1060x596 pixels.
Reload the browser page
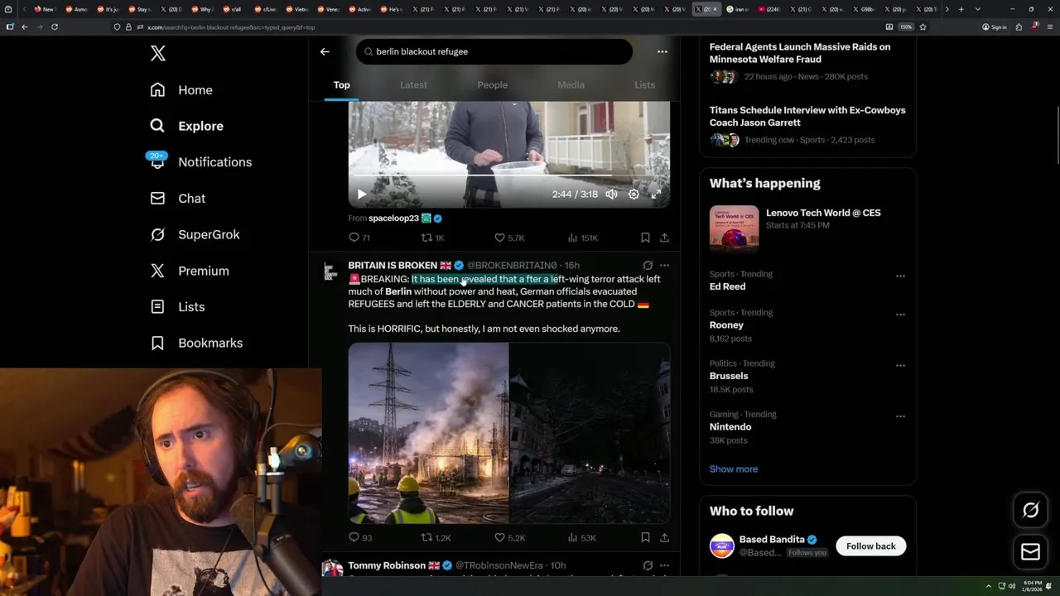pyautogui.click(x=55, y=26)
